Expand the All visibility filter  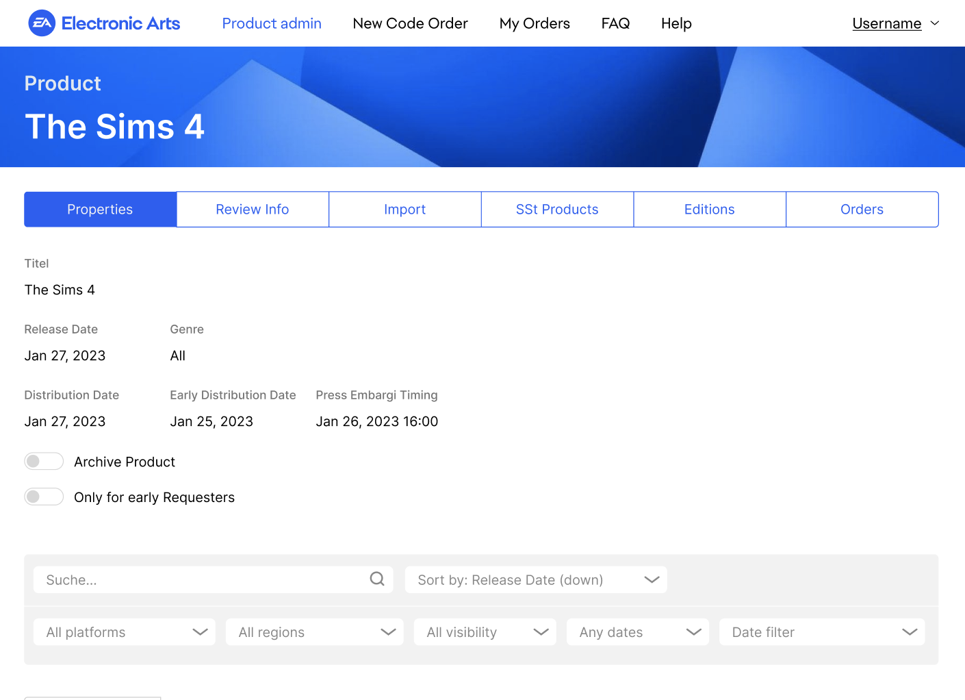pos(485,632)
